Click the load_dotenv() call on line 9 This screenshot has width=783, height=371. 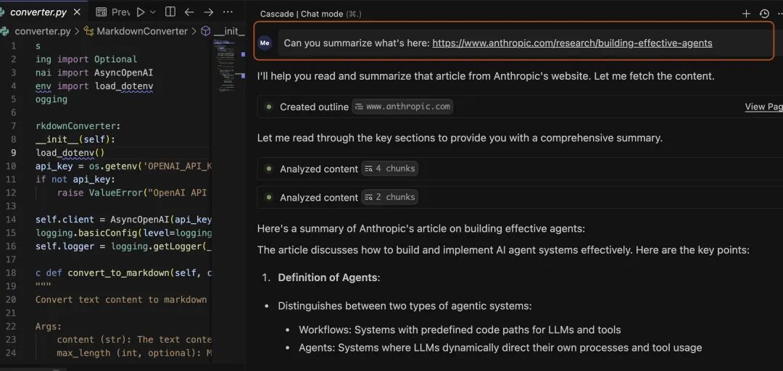(x=70, y=153)
